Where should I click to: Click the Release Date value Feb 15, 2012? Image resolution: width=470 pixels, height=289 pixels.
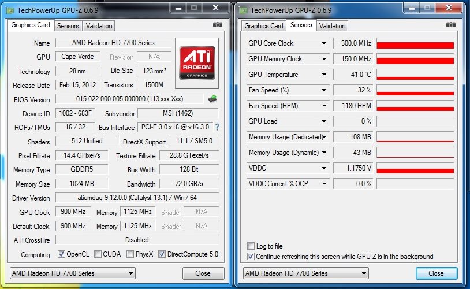click(x=77, y=85)
